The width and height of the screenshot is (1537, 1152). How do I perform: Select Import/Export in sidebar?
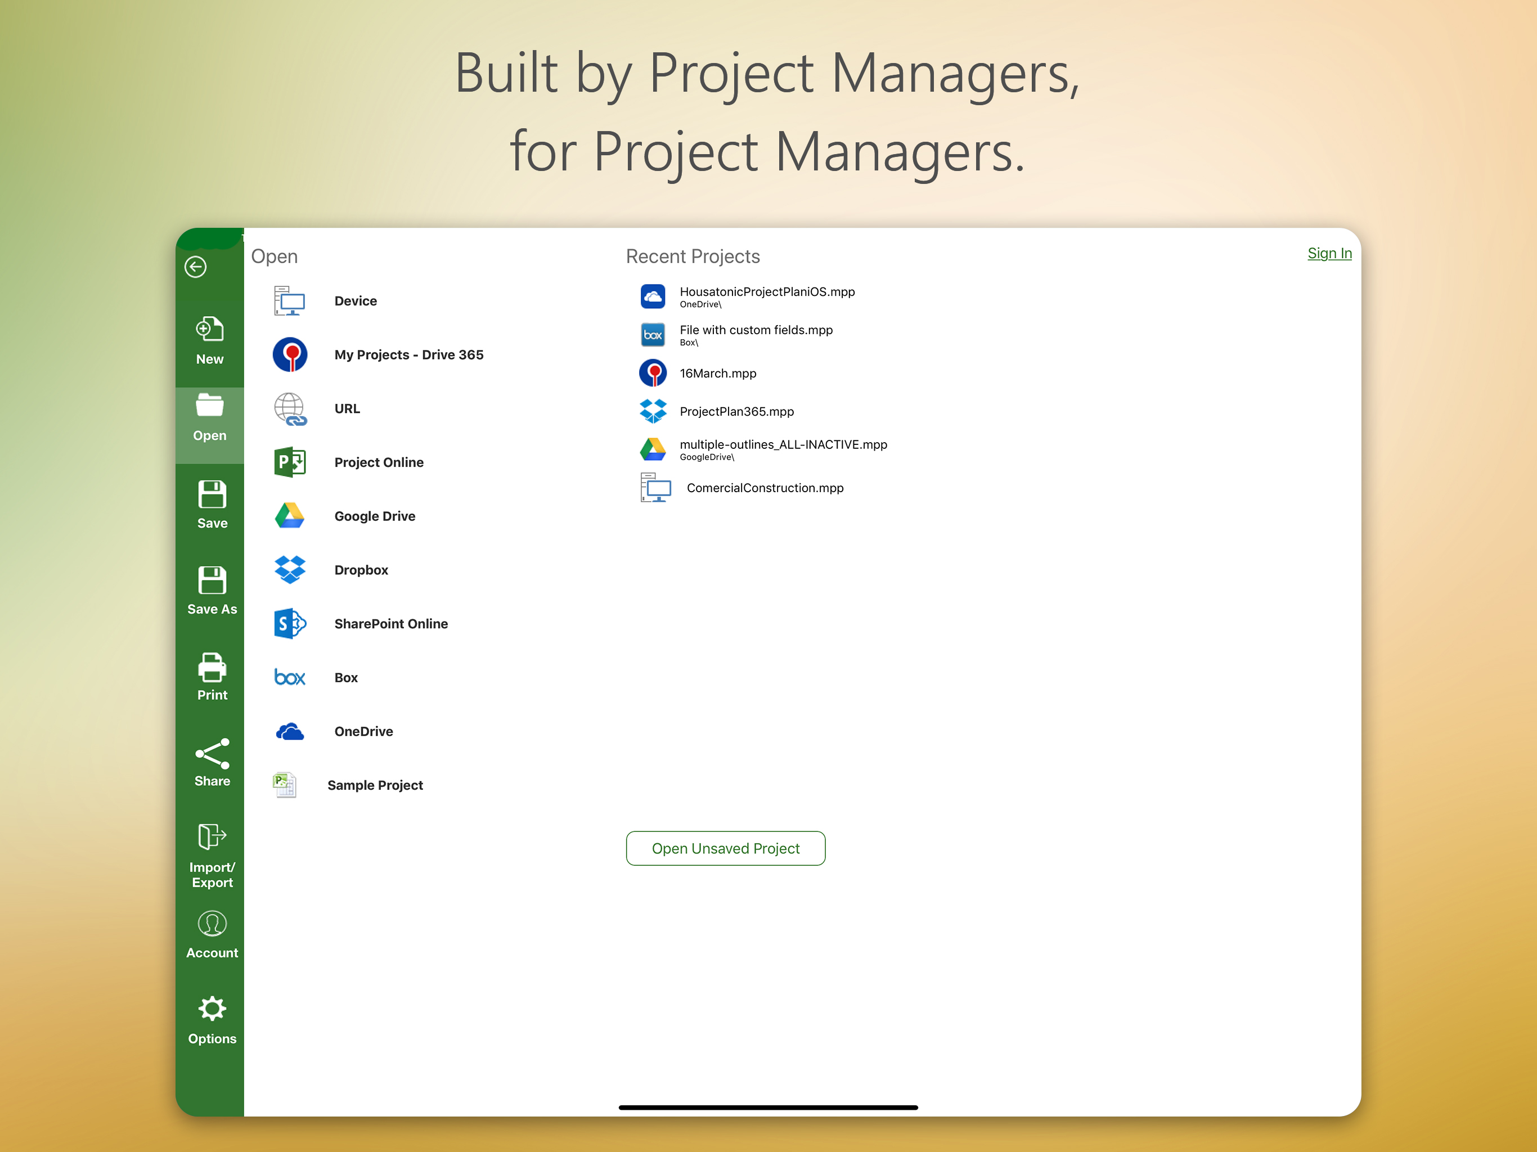[x=212, y=854]
